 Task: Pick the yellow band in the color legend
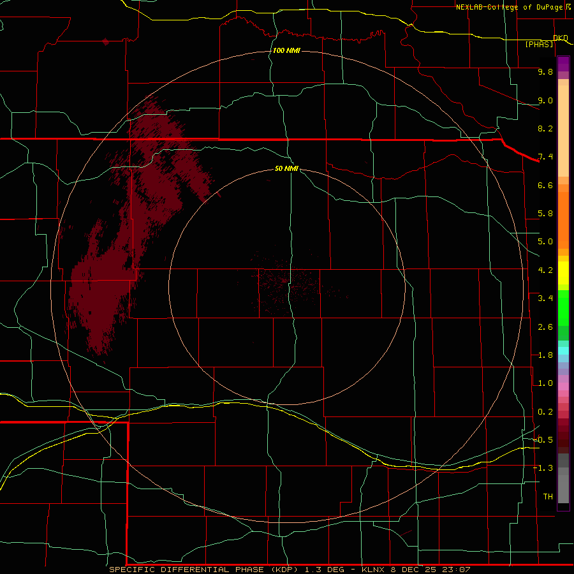[563, 273]
